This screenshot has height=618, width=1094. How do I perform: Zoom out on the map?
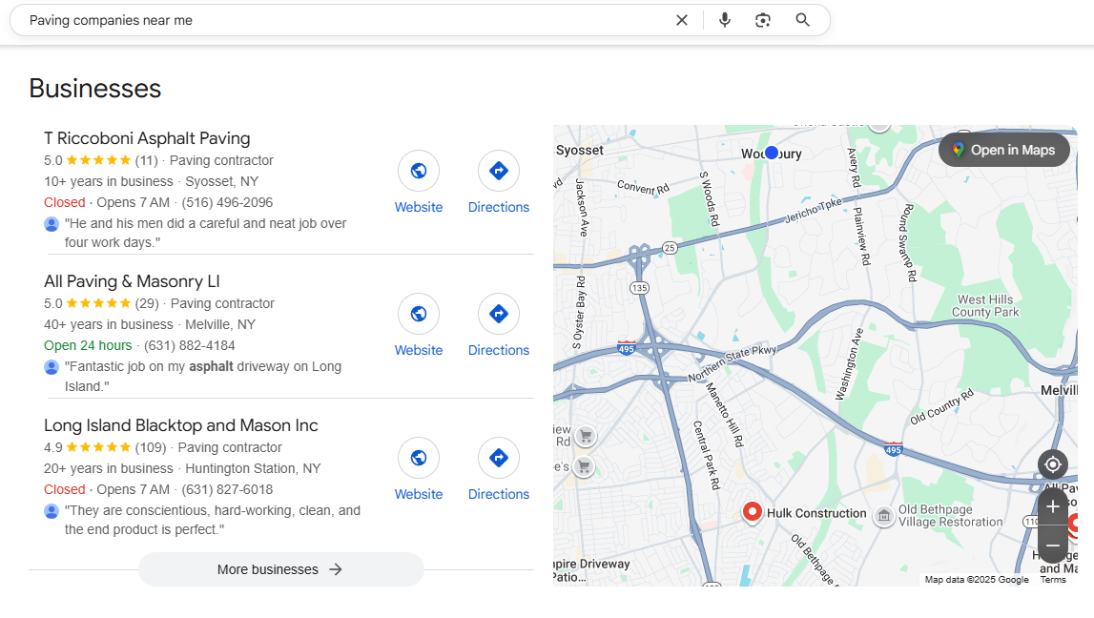[x=1053, y=546]
